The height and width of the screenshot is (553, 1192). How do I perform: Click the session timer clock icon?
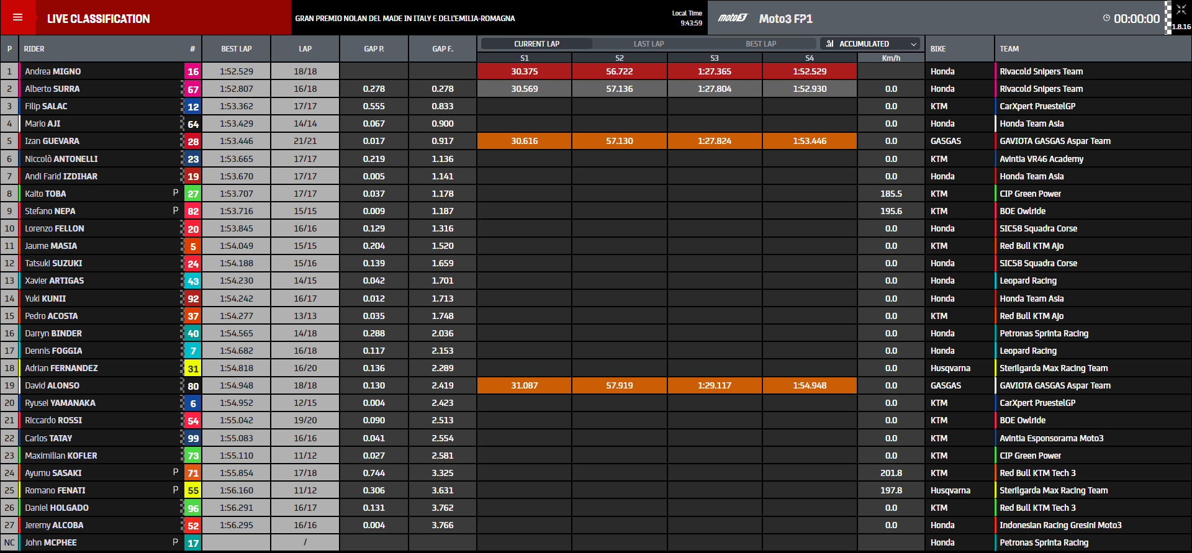(1106, 18)
